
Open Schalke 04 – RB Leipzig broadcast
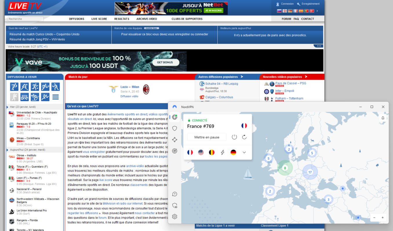[222, 84]
